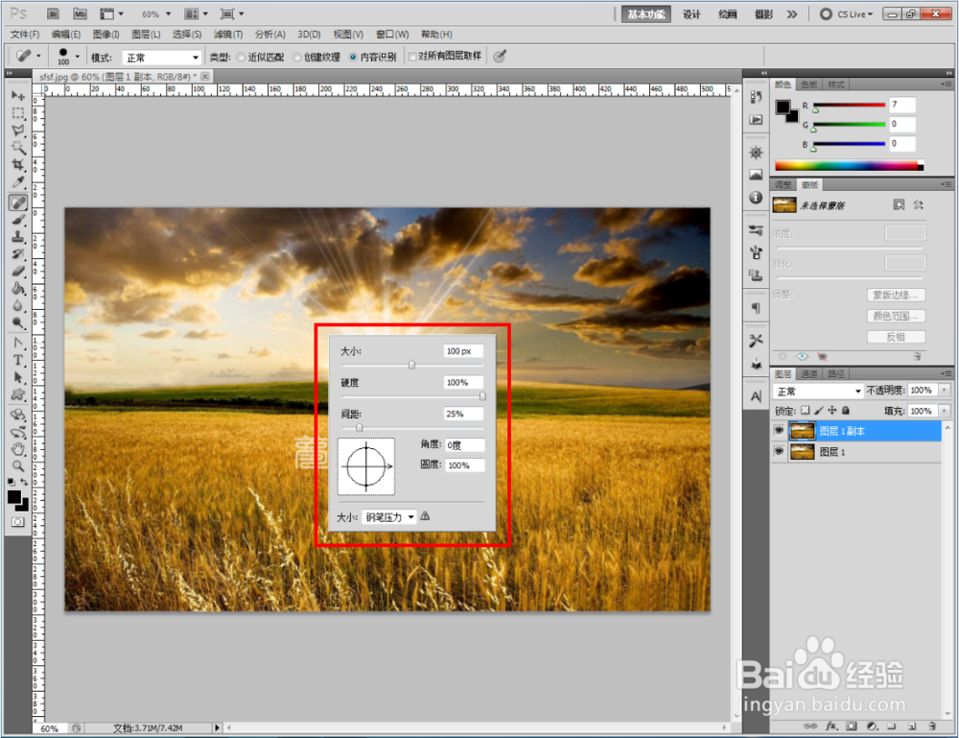Select the Eyedropper tool
This screenshot has width=959, height=738.
(x=18, y=182)
